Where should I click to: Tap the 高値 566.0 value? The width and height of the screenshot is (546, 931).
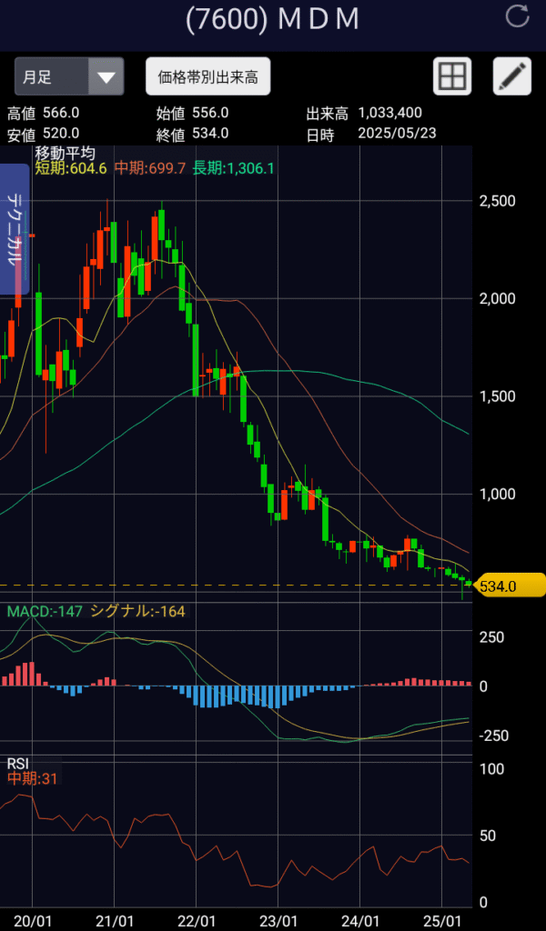[59, 113]
